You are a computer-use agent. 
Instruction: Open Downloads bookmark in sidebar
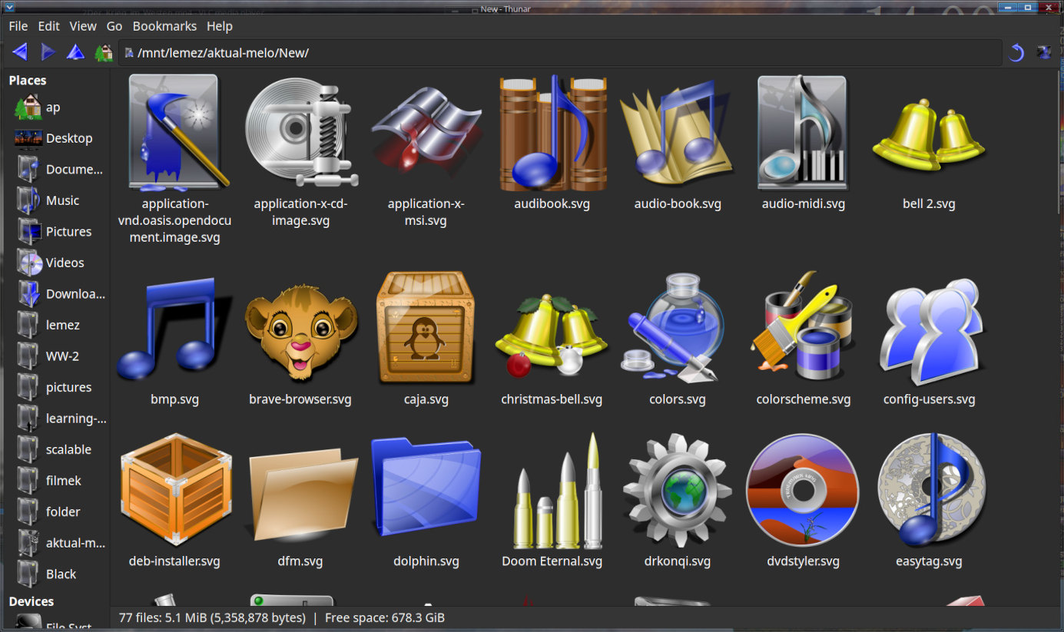point(55,294)
